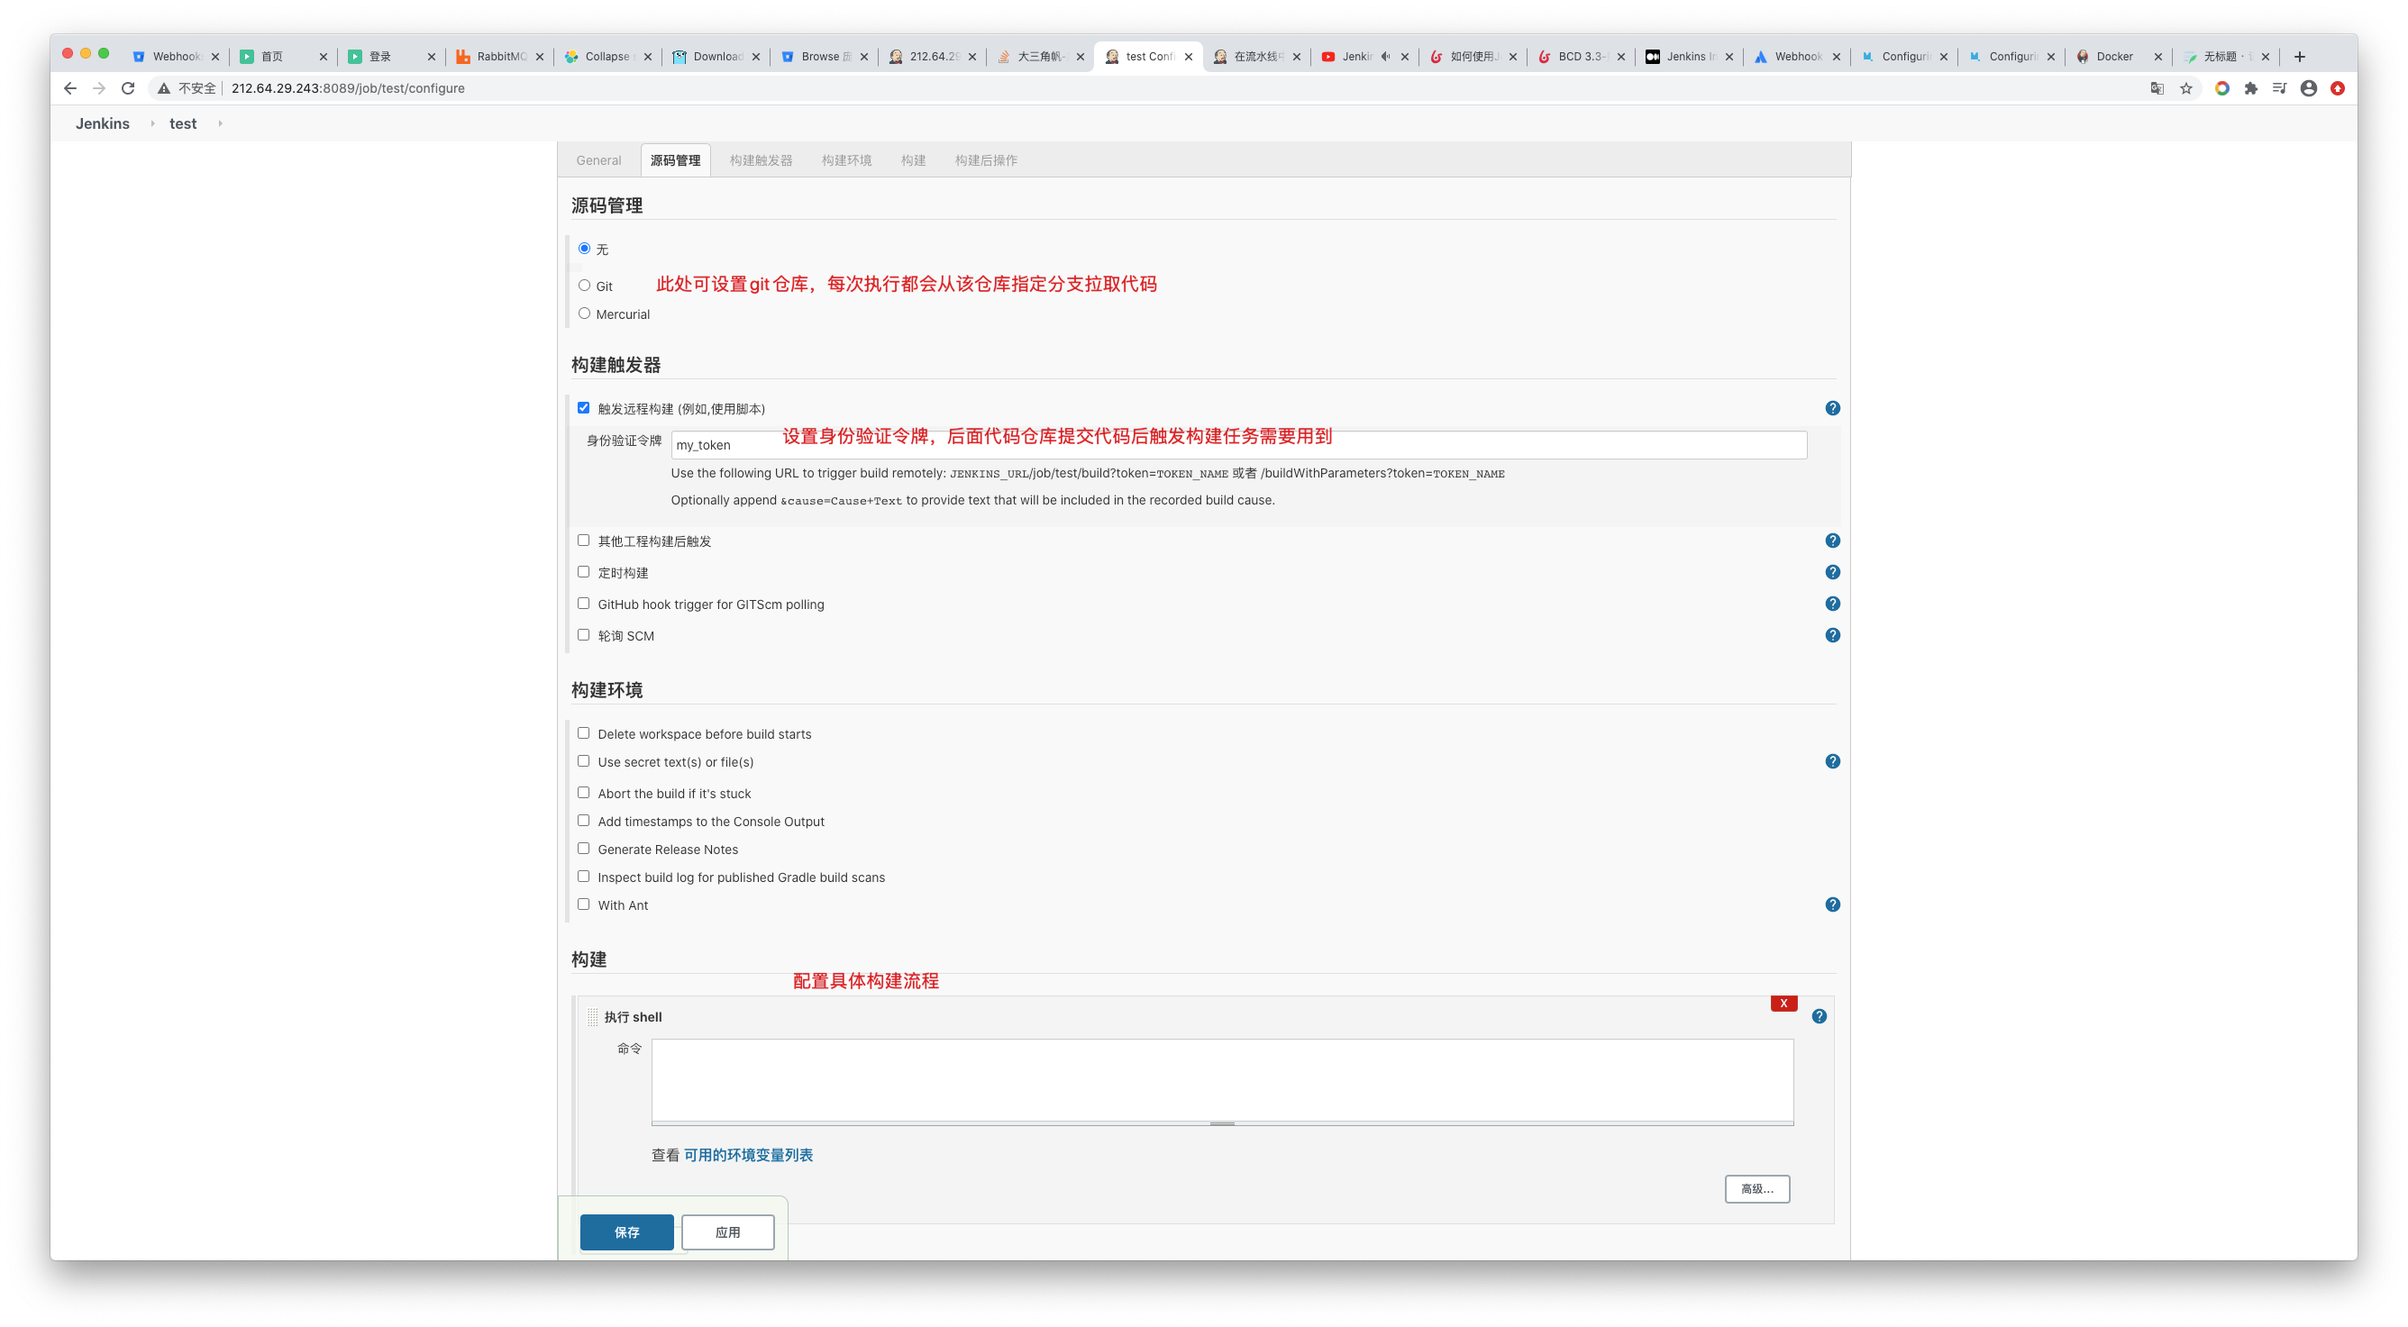Image resolution: width=2408 pixels, height=1327 pixels.
Task: Open help icon beside 定时构建
Action: [1832, 572]
